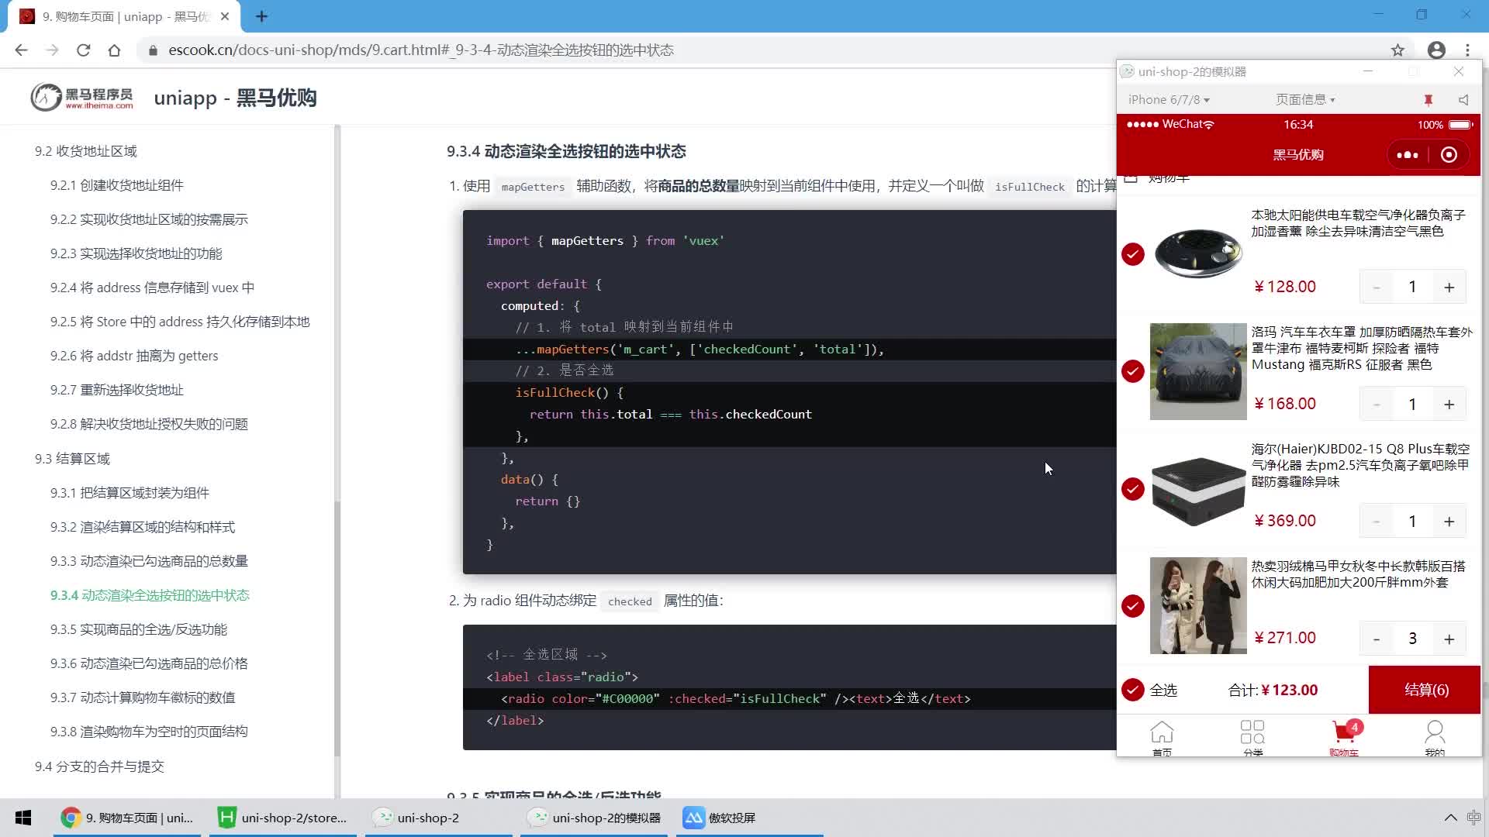This screenshot has height=837, width=1489.
Task: Click the sidebar vertical scrollbar
Action: pyautogui.click(x=337, y=628)
